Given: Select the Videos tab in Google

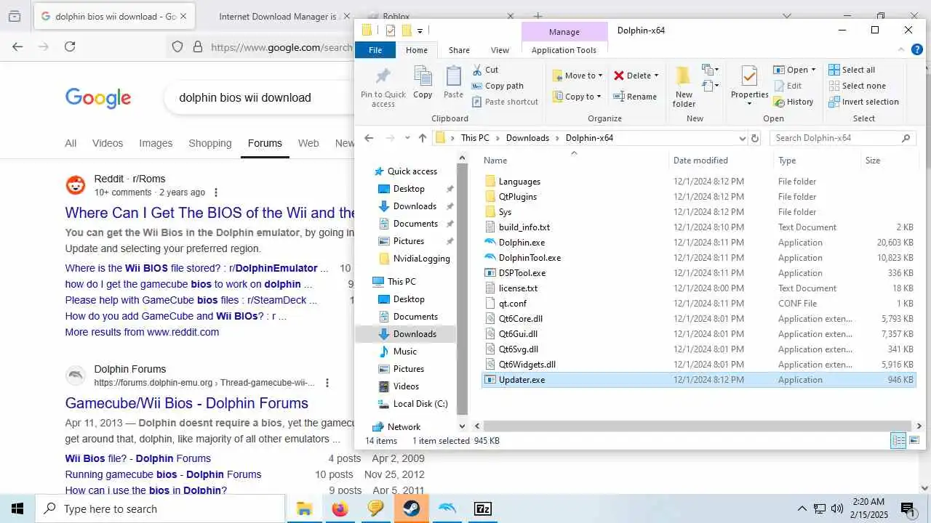Looking at the screenshot, I should (108, 143).
